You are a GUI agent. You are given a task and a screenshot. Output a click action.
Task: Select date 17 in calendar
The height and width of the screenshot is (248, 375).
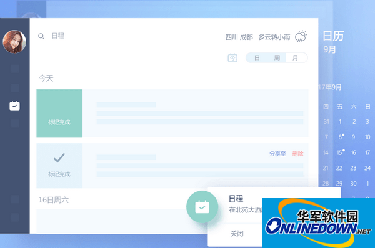pyautogui.click(x=367, y=152)
